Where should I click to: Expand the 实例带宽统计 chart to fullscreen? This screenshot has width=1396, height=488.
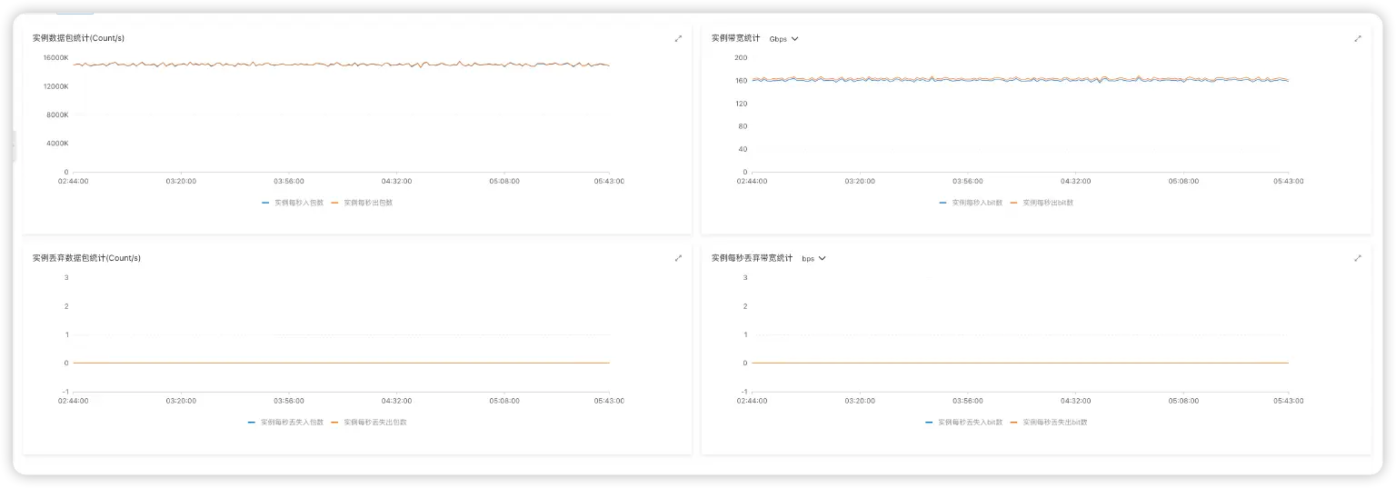tap(1358, 38)
